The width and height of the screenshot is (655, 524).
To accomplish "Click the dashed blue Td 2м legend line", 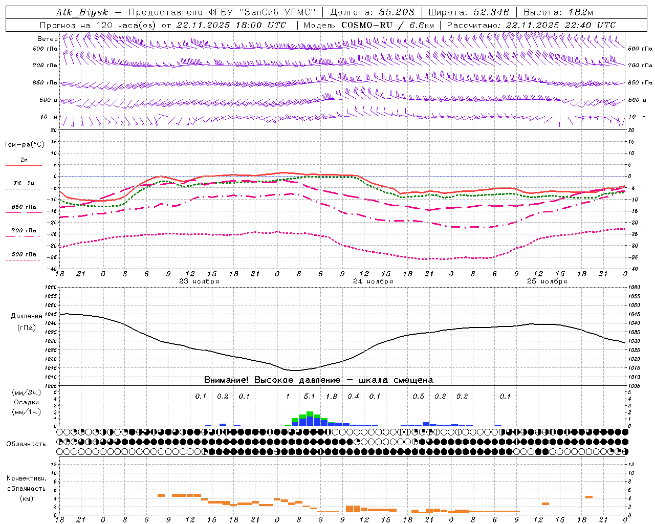I will (x=23, y=189).
